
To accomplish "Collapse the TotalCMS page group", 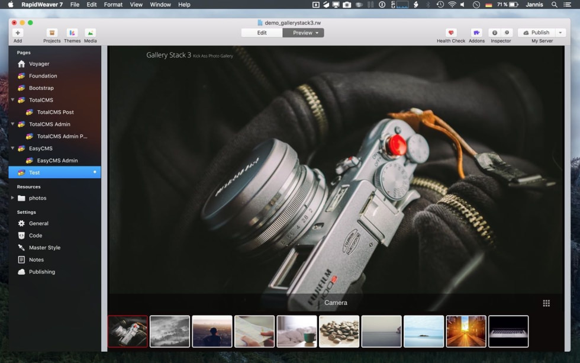I will (x=12, y=100).
